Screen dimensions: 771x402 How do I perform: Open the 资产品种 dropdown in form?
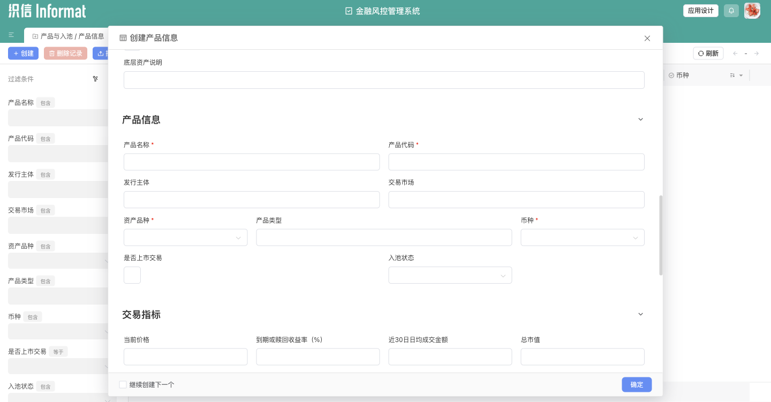pos(185,238)
